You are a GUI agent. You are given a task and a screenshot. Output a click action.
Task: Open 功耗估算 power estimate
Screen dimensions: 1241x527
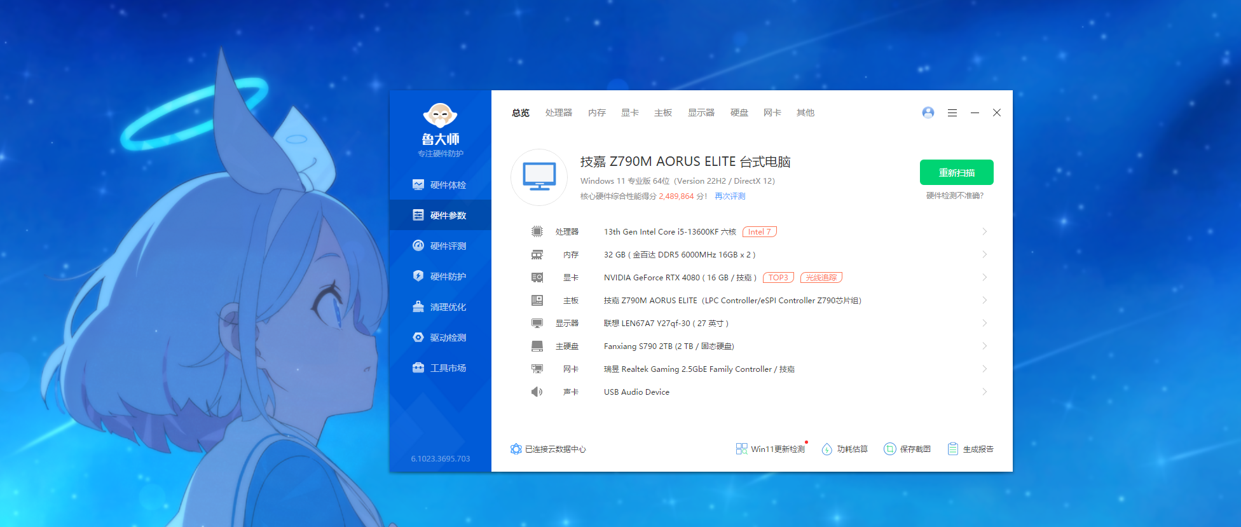coord(845,449)
